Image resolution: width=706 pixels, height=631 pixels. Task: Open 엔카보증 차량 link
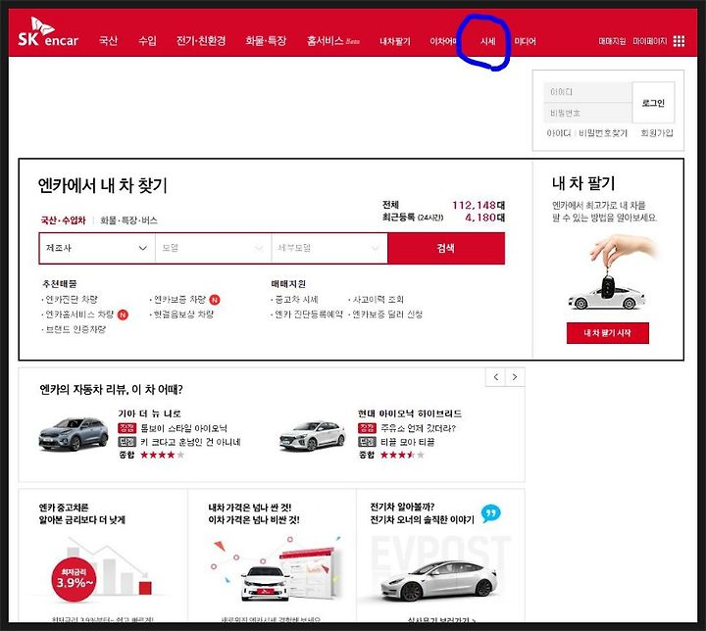(x=180, y=299)
